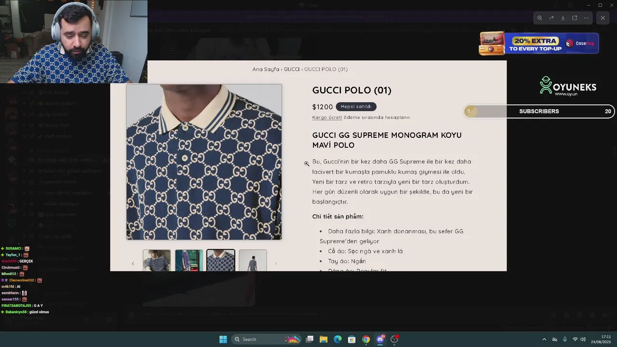Viewport: 617px width, 347px height.
Task: Click the $1200 price text
Action: pos(322,107)
